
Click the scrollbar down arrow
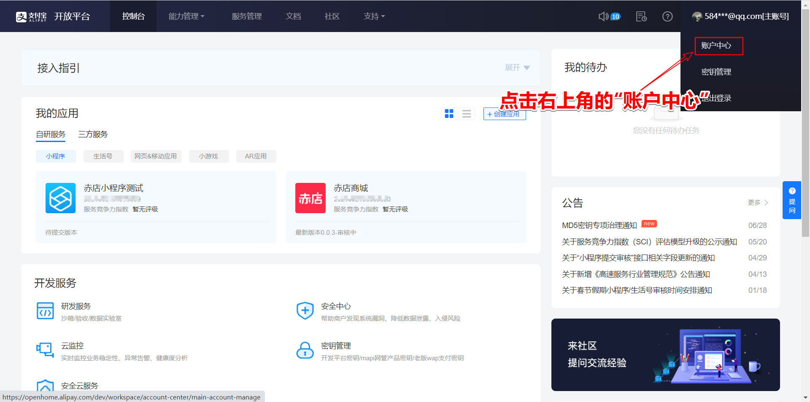805,397
